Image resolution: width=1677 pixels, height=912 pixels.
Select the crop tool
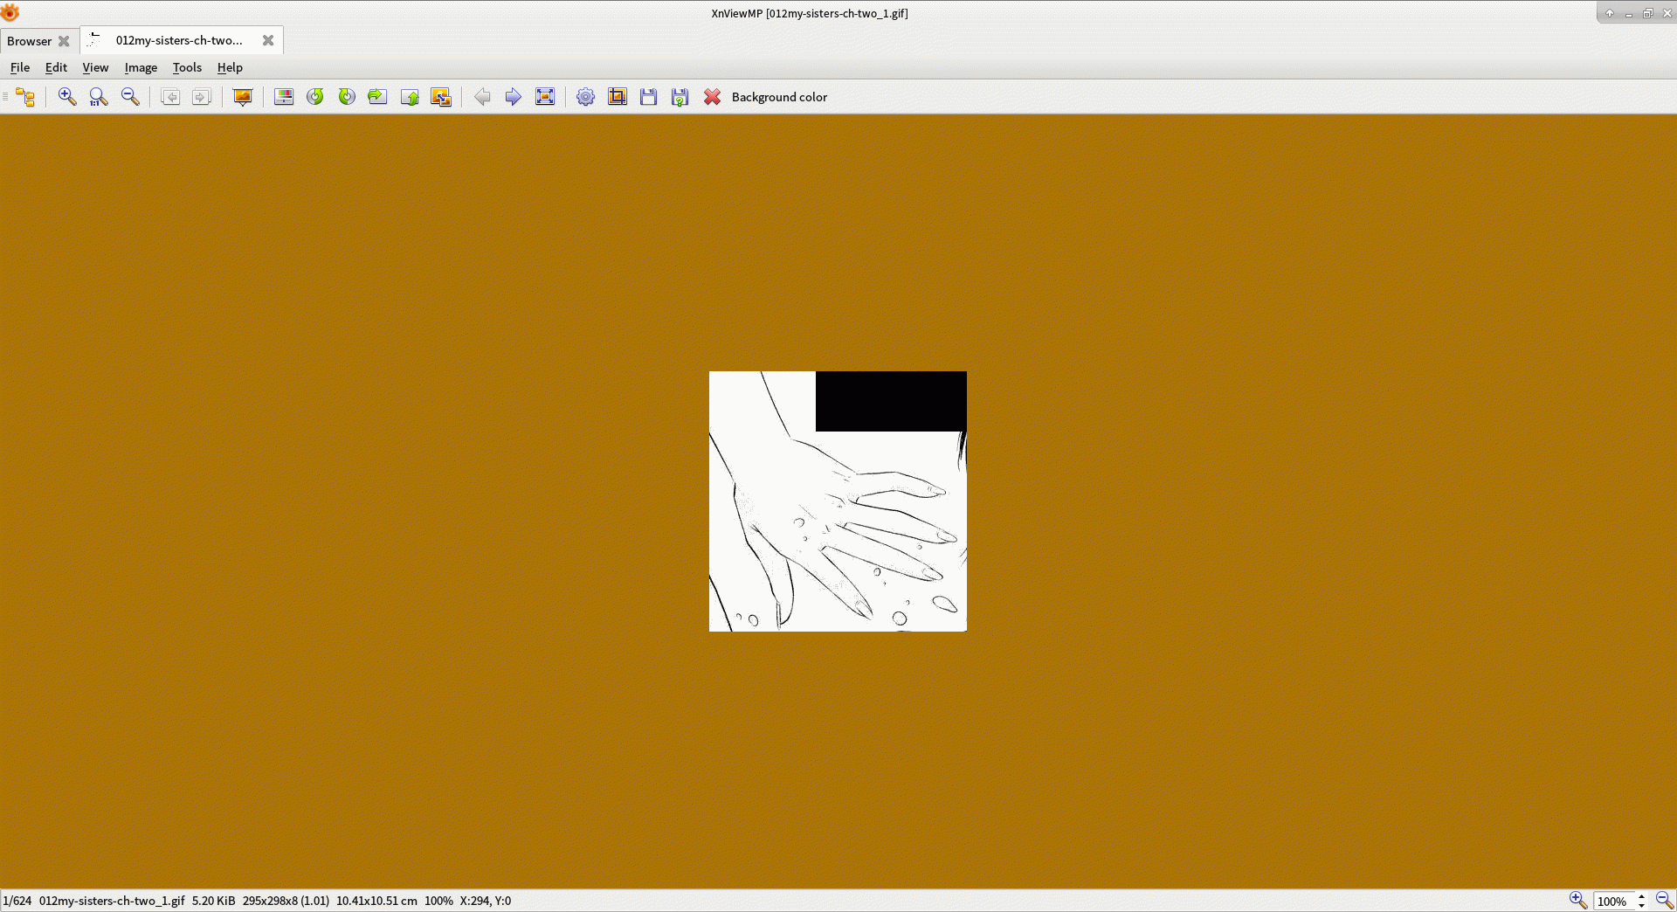(618, 97)
